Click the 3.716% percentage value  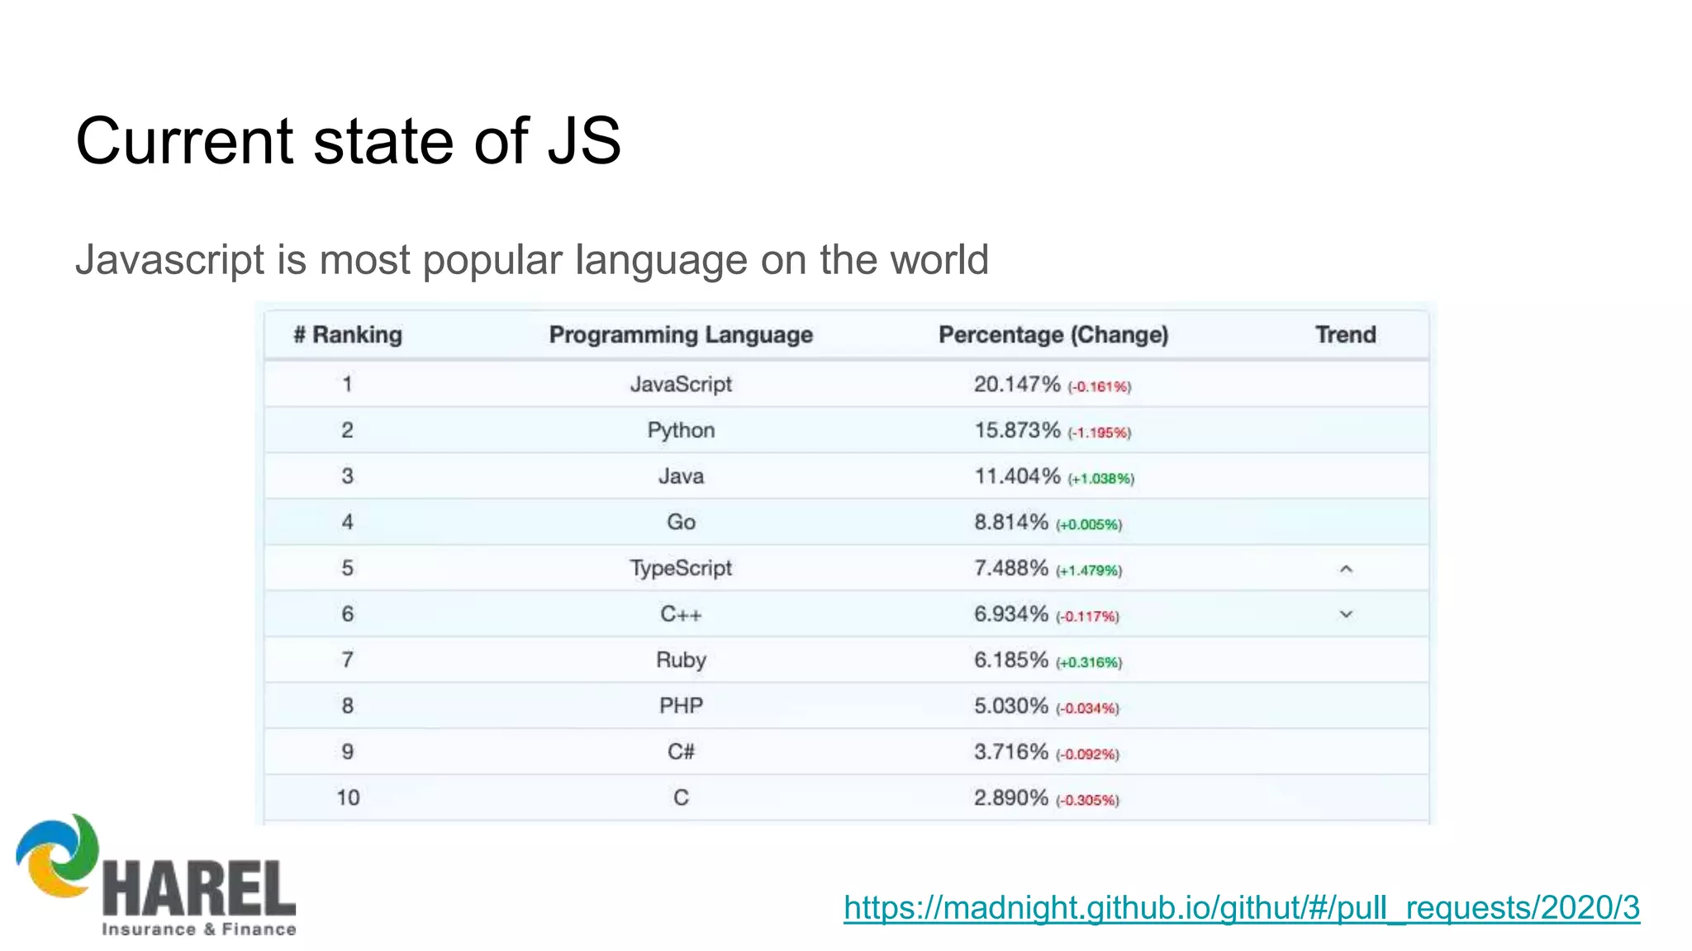pyautogui.click(x=1011, y=752)
